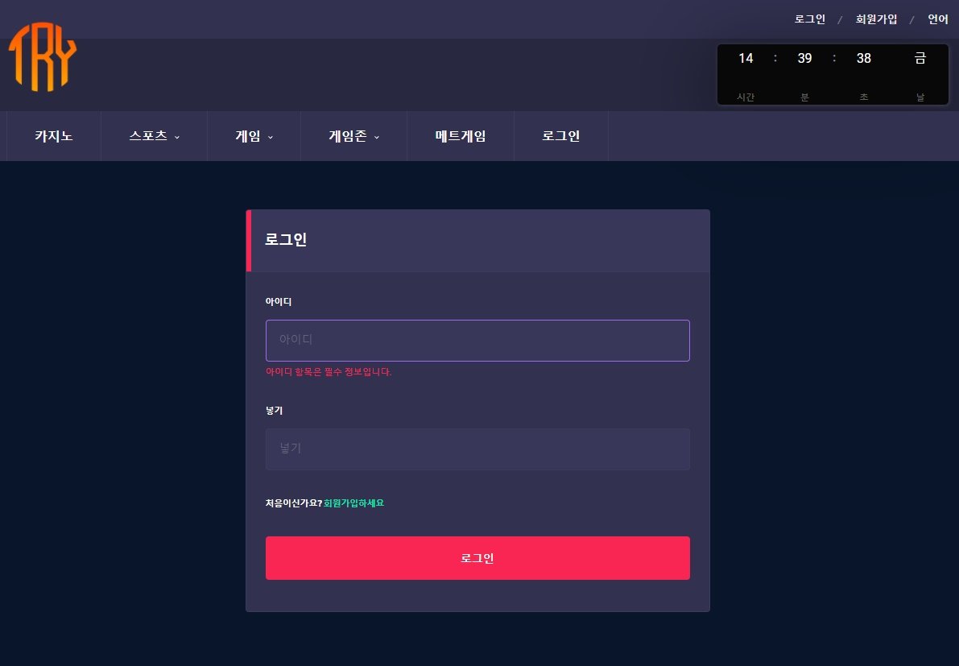Select the 메트게임 menu item
959x666 pixels.
[x=461, y=136]
